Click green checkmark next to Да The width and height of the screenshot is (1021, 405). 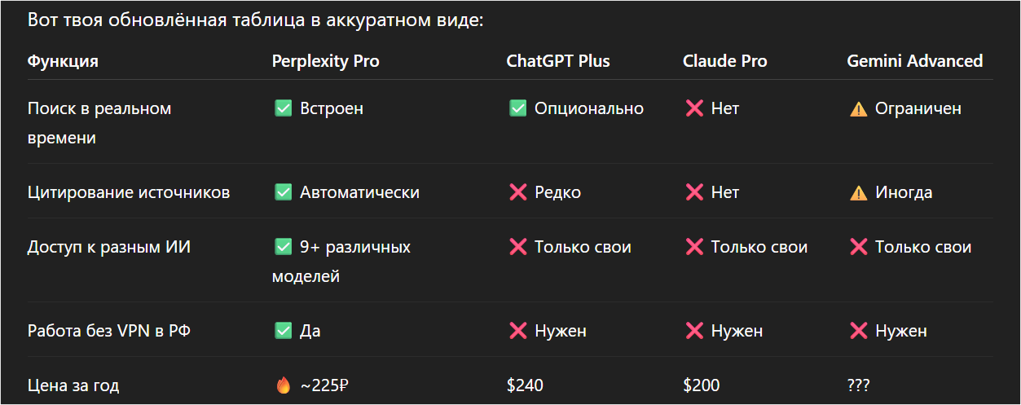tap(283, 331)
